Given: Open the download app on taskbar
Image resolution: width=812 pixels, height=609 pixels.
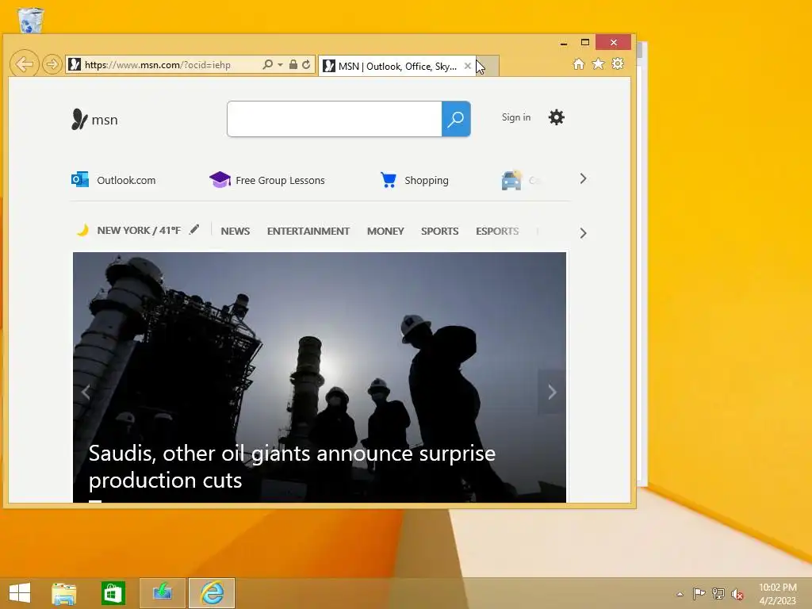Looking at the screenshot, I should (162, 593).
